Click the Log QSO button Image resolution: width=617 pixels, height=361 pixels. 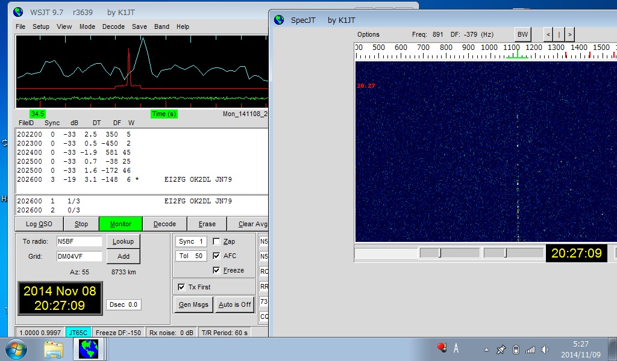[x=39, y=224]
